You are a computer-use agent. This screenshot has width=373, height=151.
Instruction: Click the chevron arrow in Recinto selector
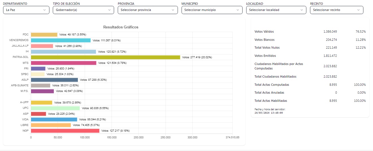point(359,10)
